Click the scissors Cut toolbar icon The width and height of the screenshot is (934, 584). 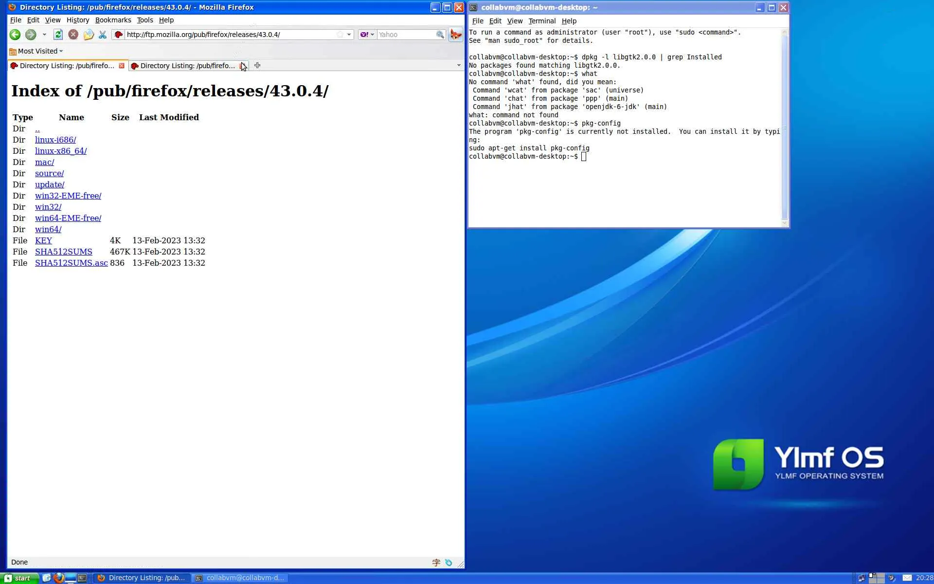[102, 35]
